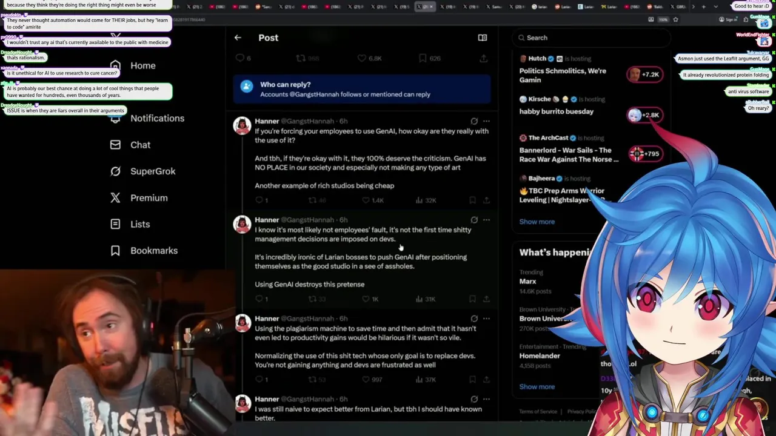Like the main post with 6.8K likes
This screenshot has height=436, width=776.
point(369,58)
